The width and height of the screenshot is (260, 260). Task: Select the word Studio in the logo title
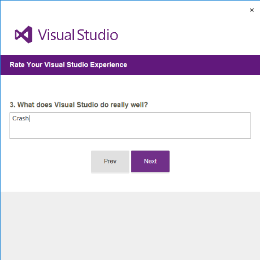(98, 35)
